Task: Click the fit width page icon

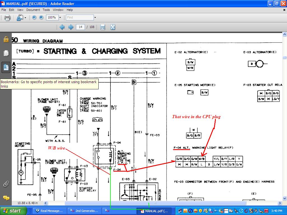Action: click(x=103, y=27)
